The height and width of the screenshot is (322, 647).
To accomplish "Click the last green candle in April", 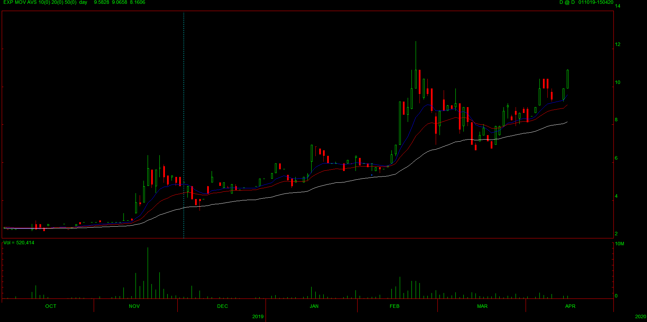I will pos(567,79).
